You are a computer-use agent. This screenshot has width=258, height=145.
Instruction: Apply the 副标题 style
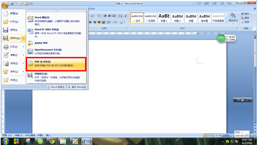[204, 18]
